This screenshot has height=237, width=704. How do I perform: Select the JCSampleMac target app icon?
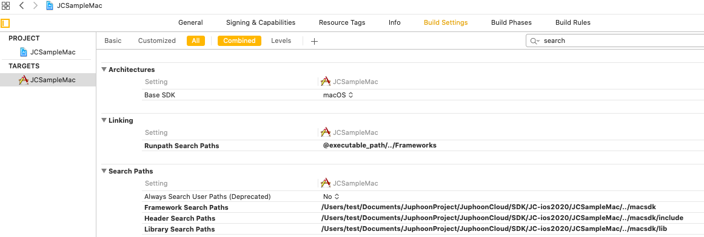[x=24, y=80]
